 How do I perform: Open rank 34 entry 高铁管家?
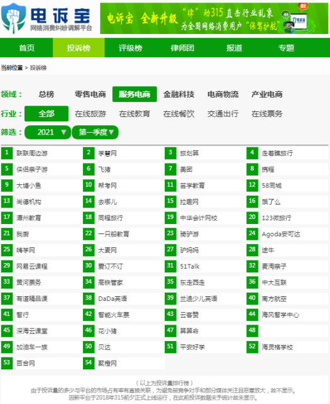[111, 283]
